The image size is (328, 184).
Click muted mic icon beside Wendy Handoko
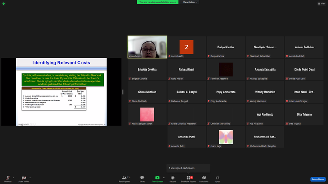pyautogui.click(x=248, y=101)
